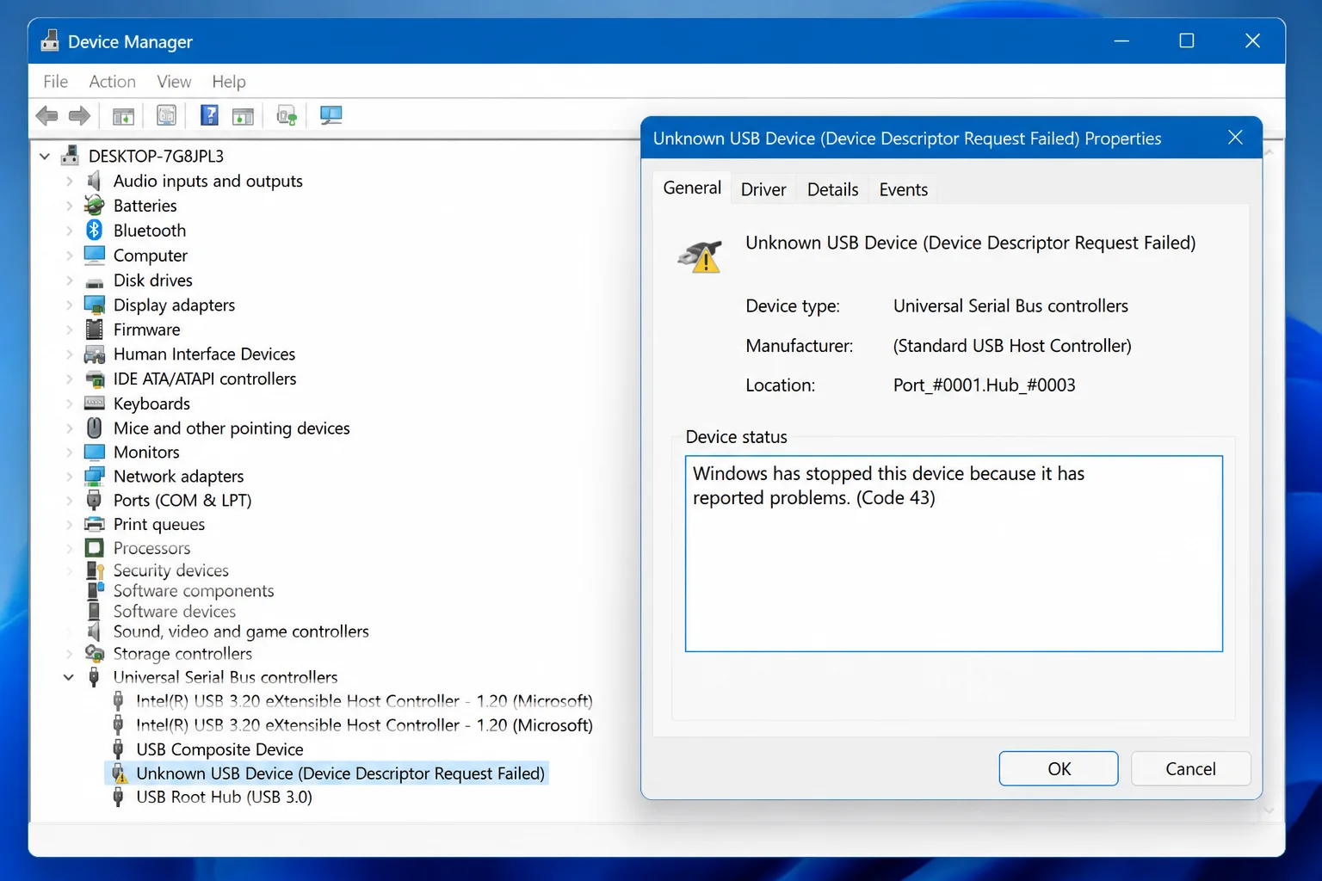Click the large USB warning icon in Properties
Image resolution: width=1322 pixels, height=881 pixels.
pyautogui.click(x=700, y=256)
